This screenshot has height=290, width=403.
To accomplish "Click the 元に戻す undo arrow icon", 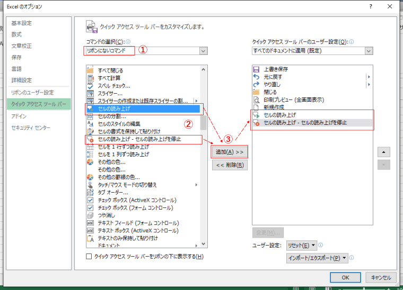I will click(x=256, y=77).
